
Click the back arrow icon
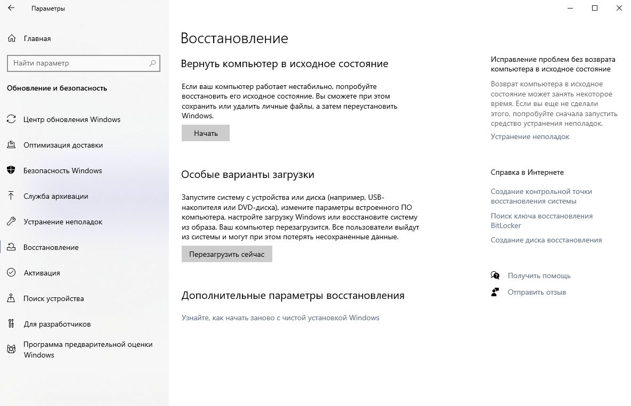click(11, 9)
